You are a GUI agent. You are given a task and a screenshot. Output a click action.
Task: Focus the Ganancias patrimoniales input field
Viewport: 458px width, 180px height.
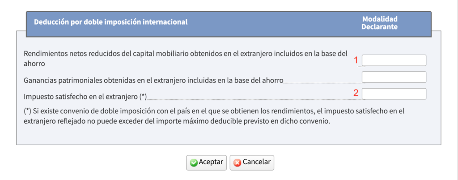(x=394, y=77)
